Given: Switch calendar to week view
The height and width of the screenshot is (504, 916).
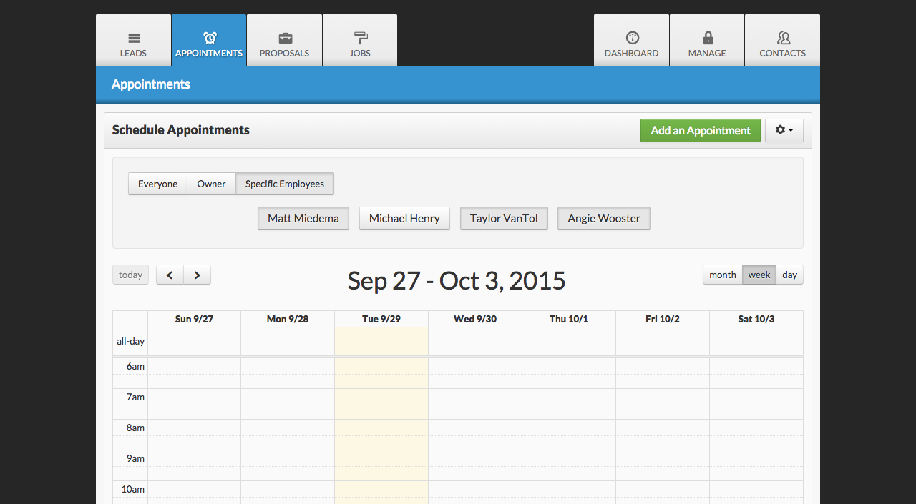Looking at the screenshot, I should point(759,275).
